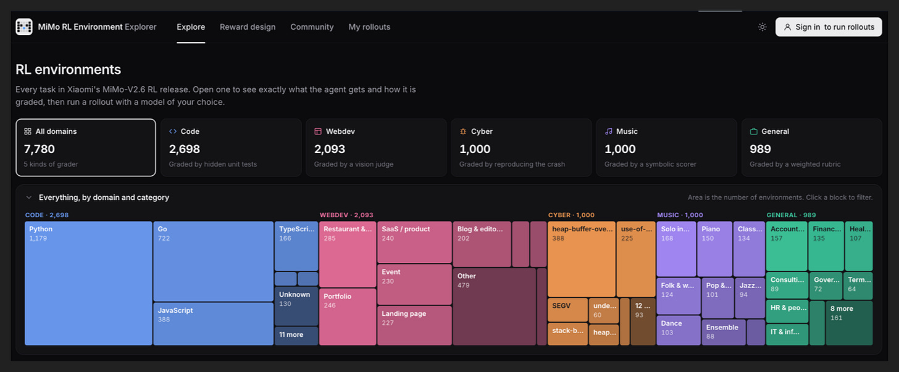Viewport: 899px width, 372px height.
Task: Switch to the Community tab
Action: tap(312, 27)
